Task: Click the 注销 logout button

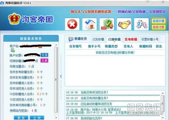Action: [x=37, y=118]
